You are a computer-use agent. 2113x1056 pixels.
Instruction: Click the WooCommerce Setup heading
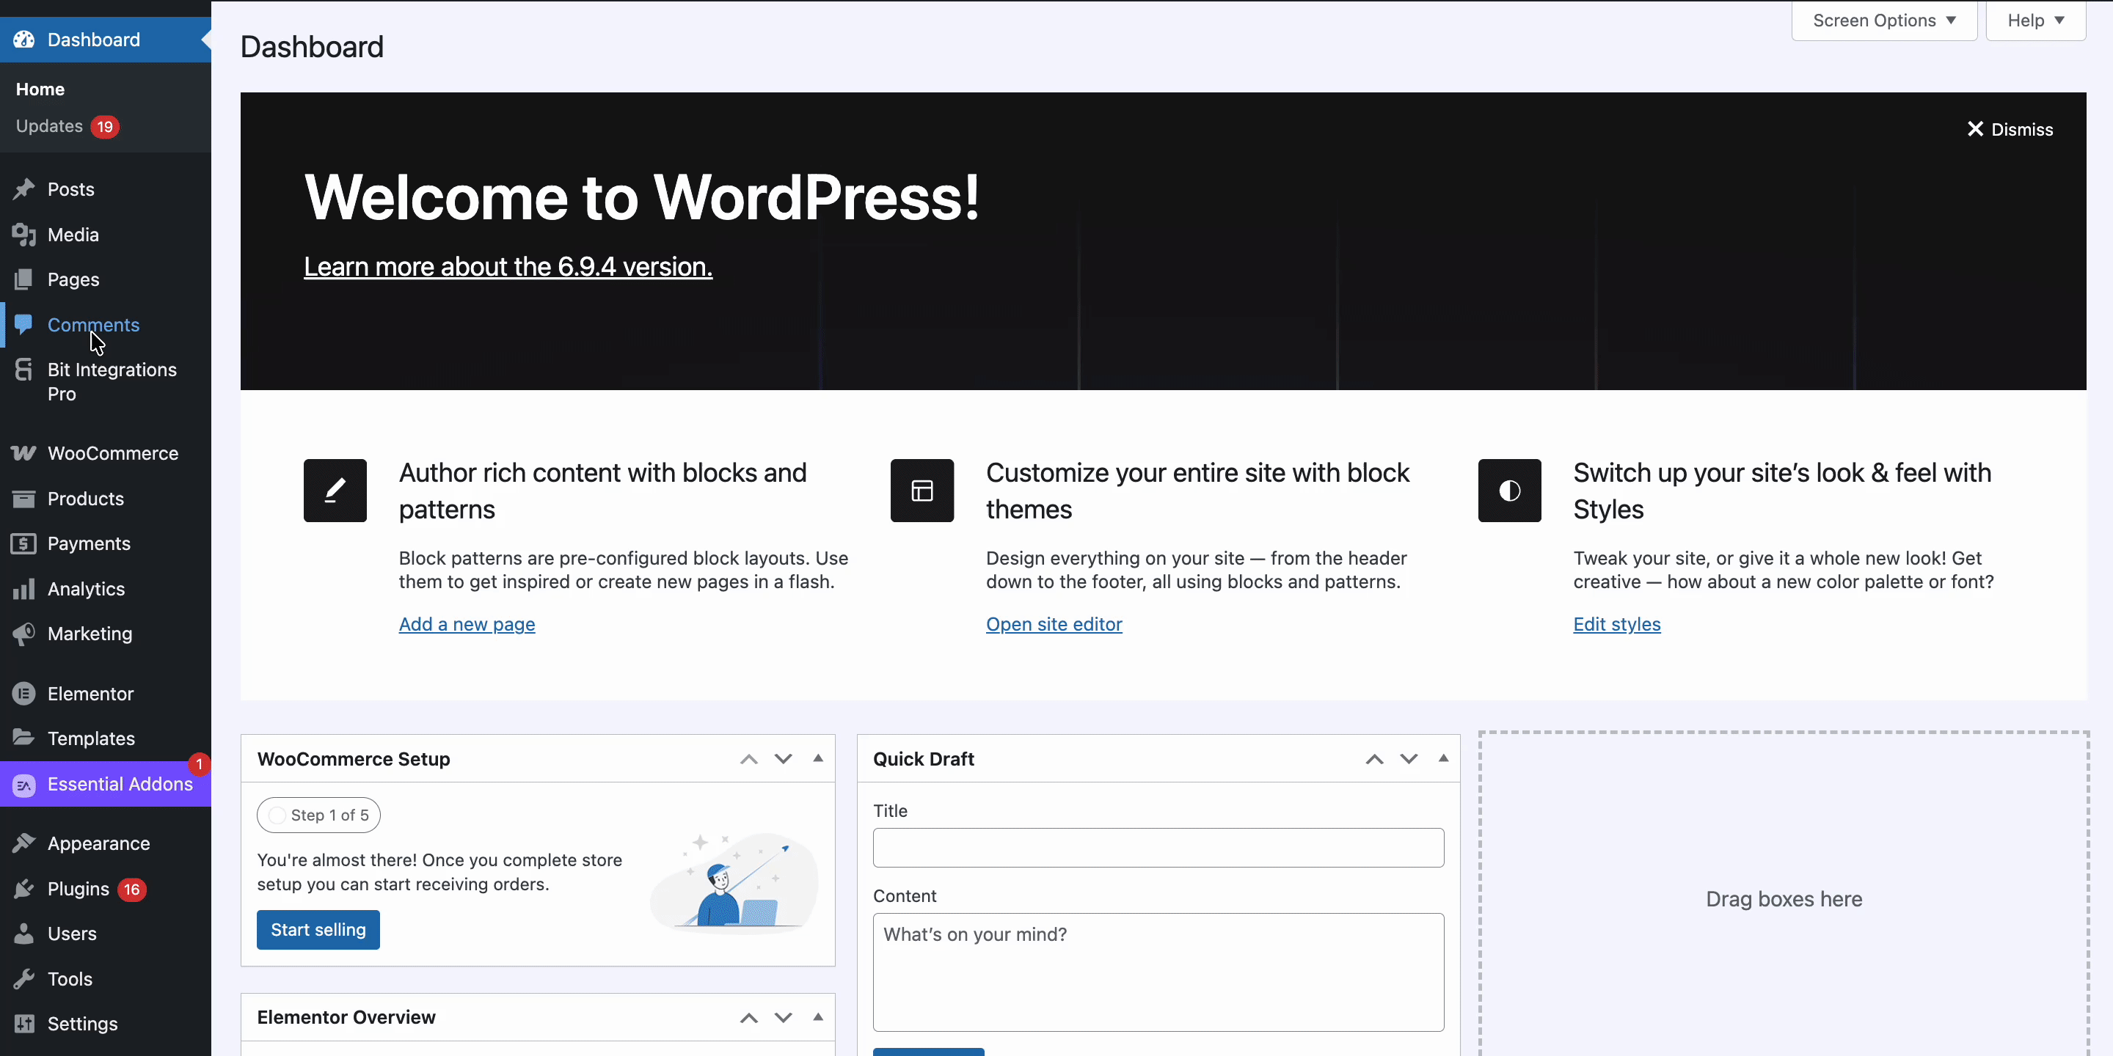coord(354,759)
